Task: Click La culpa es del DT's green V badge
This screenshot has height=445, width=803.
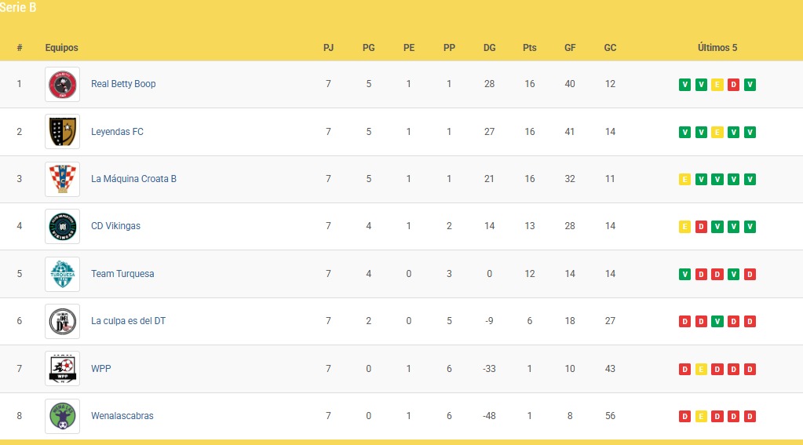Action: click(717, 322)
